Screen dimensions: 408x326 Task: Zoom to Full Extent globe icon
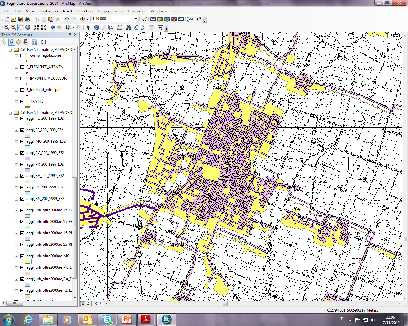pyautogui.click(x=28, y=27)
